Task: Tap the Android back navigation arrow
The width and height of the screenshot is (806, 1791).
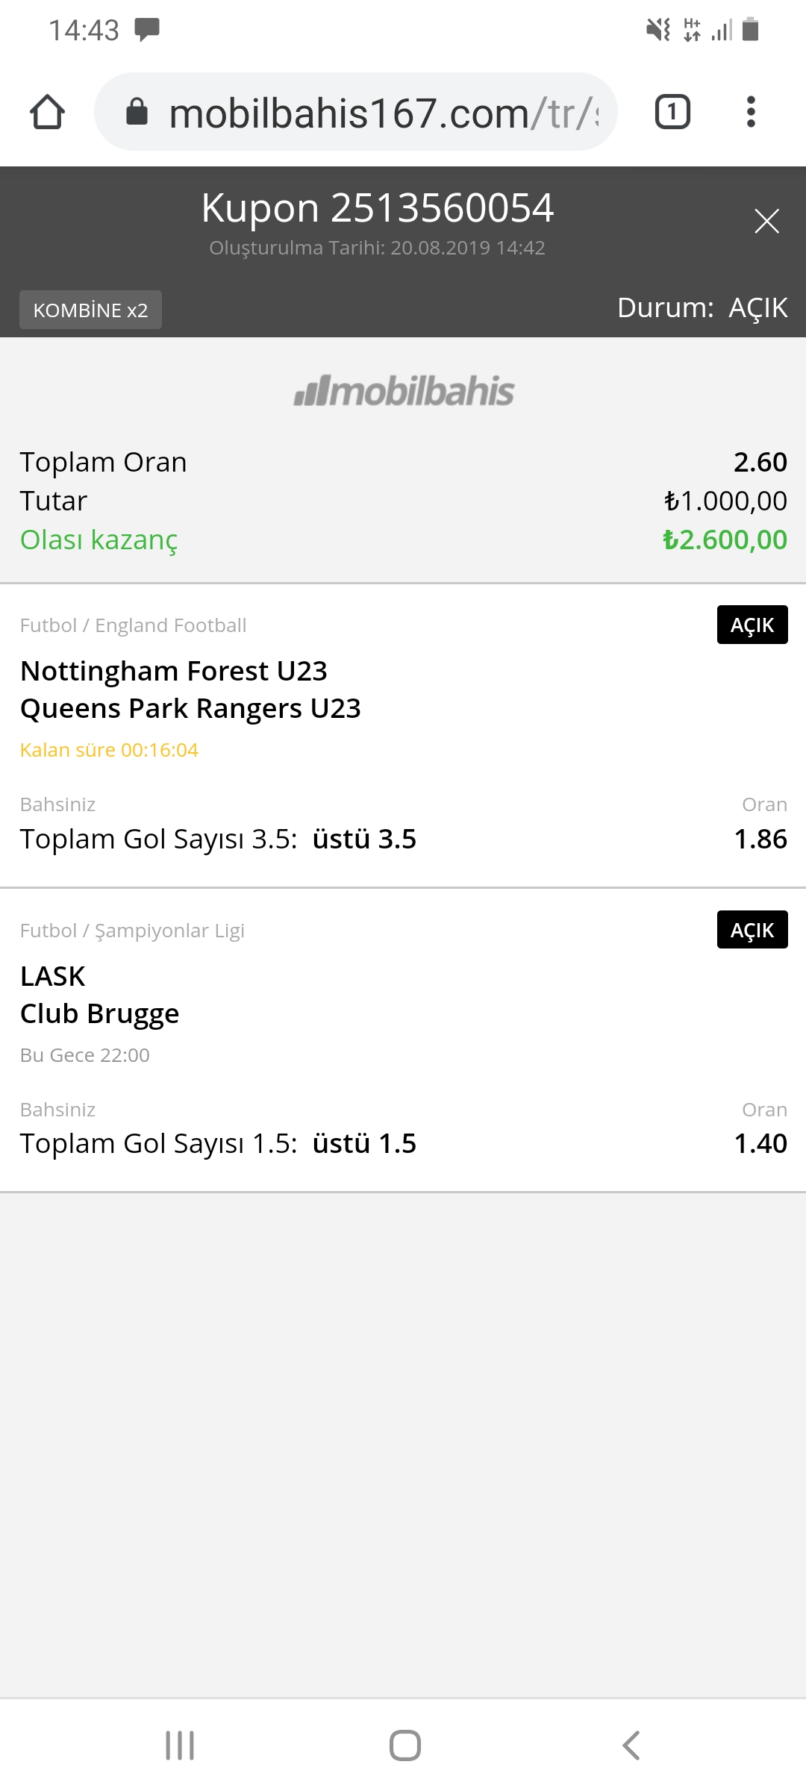Action: [x=631, y=1745]
